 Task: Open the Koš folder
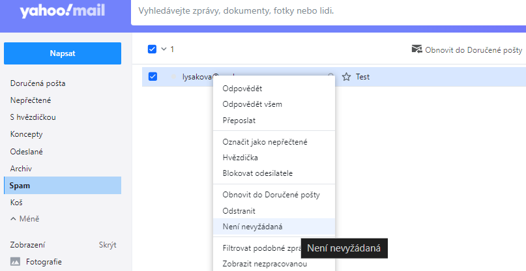click(x=17, y=203)
